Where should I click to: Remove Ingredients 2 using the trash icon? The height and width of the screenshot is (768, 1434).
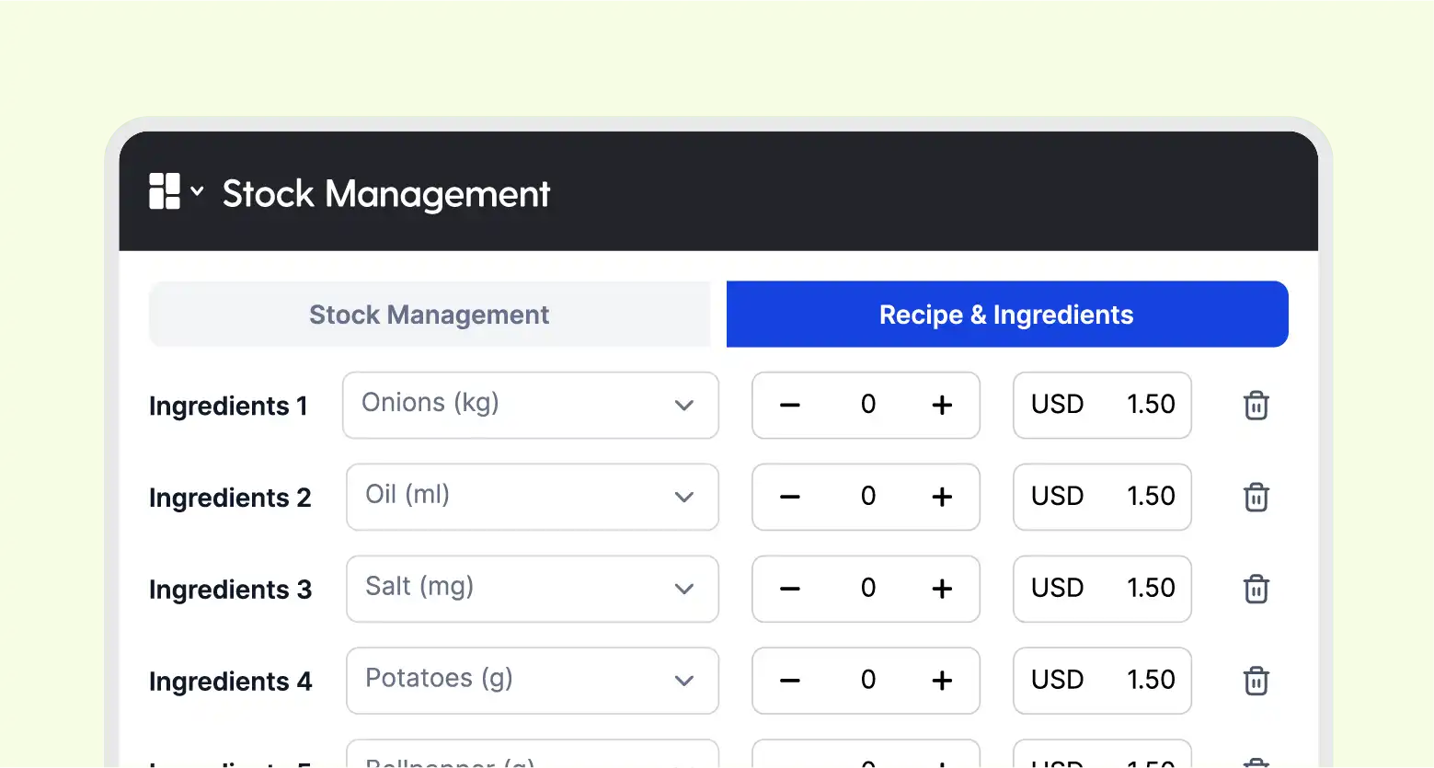click(1256, 498)
